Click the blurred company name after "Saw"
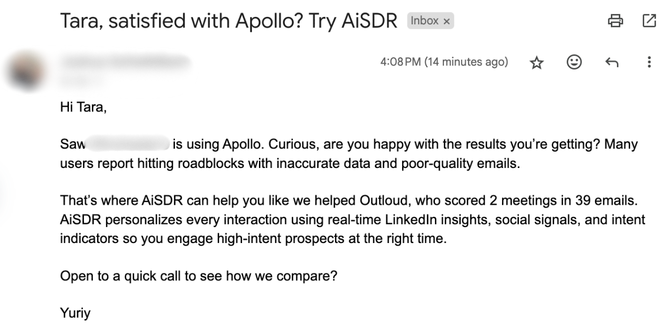The height and width of the screenshot is (331, 670). (x=129, y=145)
